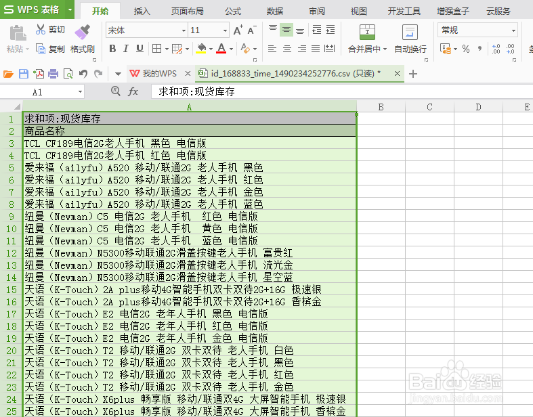Increase font size with A+ icon
This screenshot has width=533, height=417.
(238, 30)
